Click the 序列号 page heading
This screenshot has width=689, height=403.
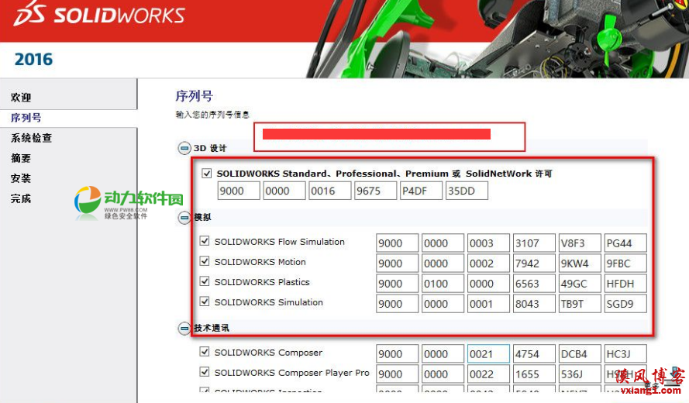[195, 96]
